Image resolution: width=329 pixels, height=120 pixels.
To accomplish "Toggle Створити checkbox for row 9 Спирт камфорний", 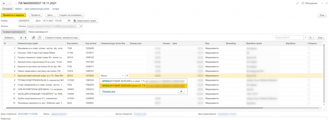I will pyautogui.click(x=309, y=85).
